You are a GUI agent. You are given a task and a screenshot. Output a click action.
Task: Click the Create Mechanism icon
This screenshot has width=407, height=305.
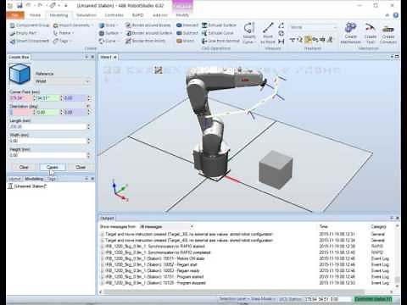(350, 33)
